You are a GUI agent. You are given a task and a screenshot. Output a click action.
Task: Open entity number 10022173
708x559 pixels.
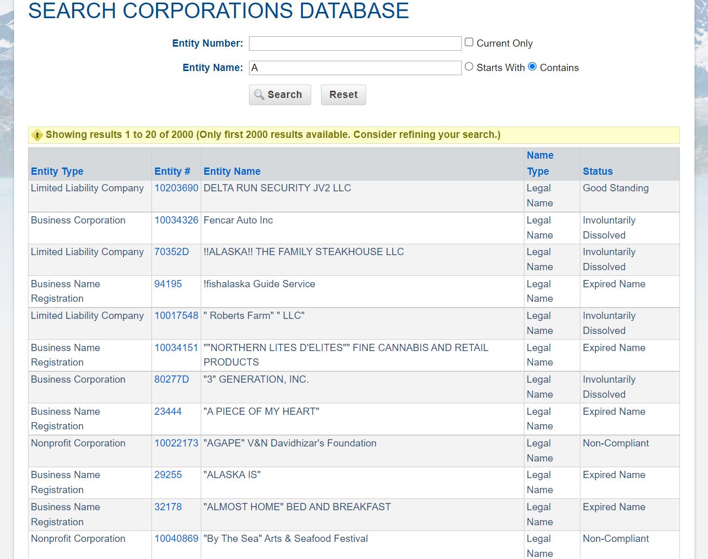176,443
